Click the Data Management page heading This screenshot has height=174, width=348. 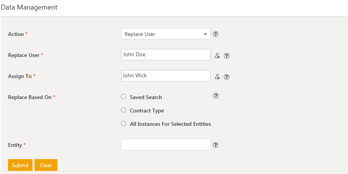29,7
